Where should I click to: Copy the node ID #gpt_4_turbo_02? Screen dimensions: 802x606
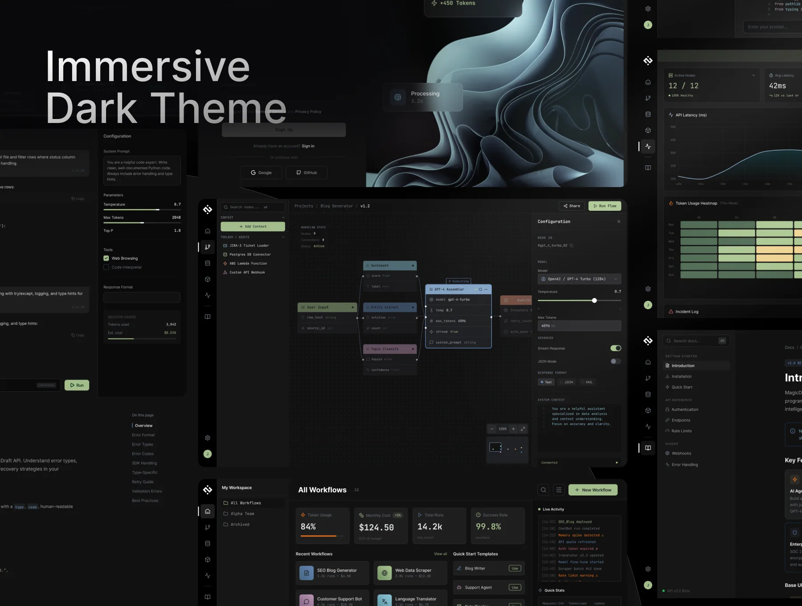tap(572, 246)
